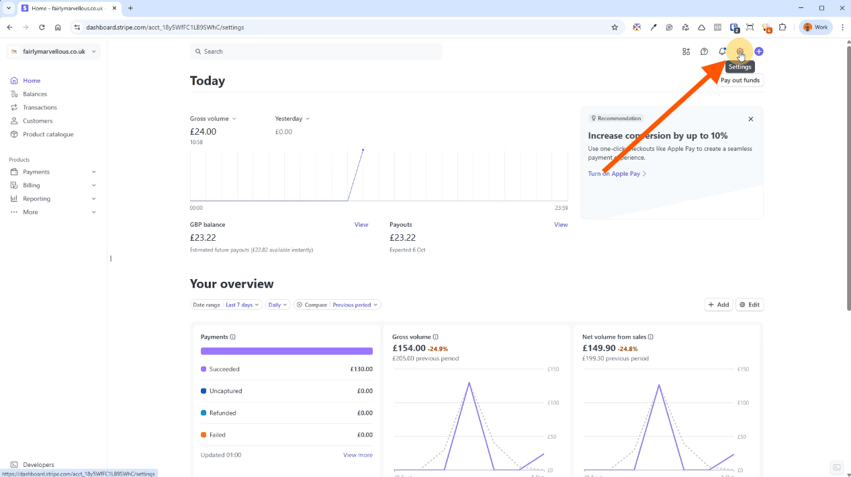Image resolution: width=851 pixels, height=477 pixels.
Task: Click the Payments info icon
Action: (233, 337)
